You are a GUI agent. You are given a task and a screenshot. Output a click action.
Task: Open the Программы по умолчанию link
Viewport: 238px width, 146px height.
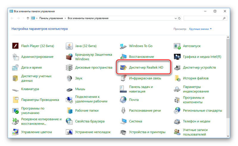33,111
